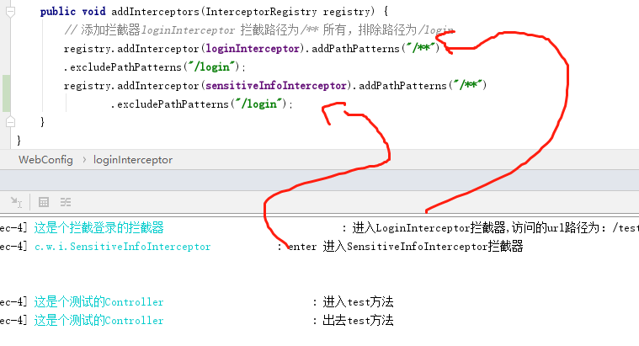Click the sensitiveInfoInterceptor argument in code

[276, 86]
